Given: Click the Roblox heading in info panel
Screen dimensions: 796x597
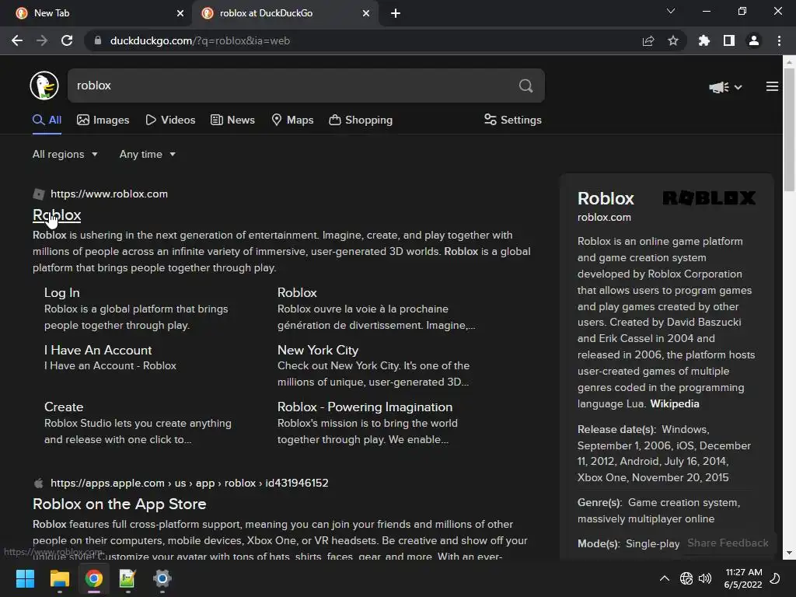Looking at the screenshot, I should 606,198.
